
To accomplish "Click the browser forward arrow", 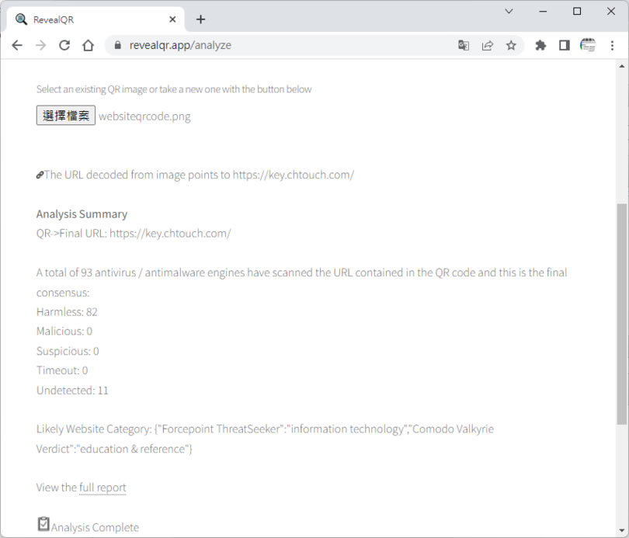I will [x=41, y=45].
